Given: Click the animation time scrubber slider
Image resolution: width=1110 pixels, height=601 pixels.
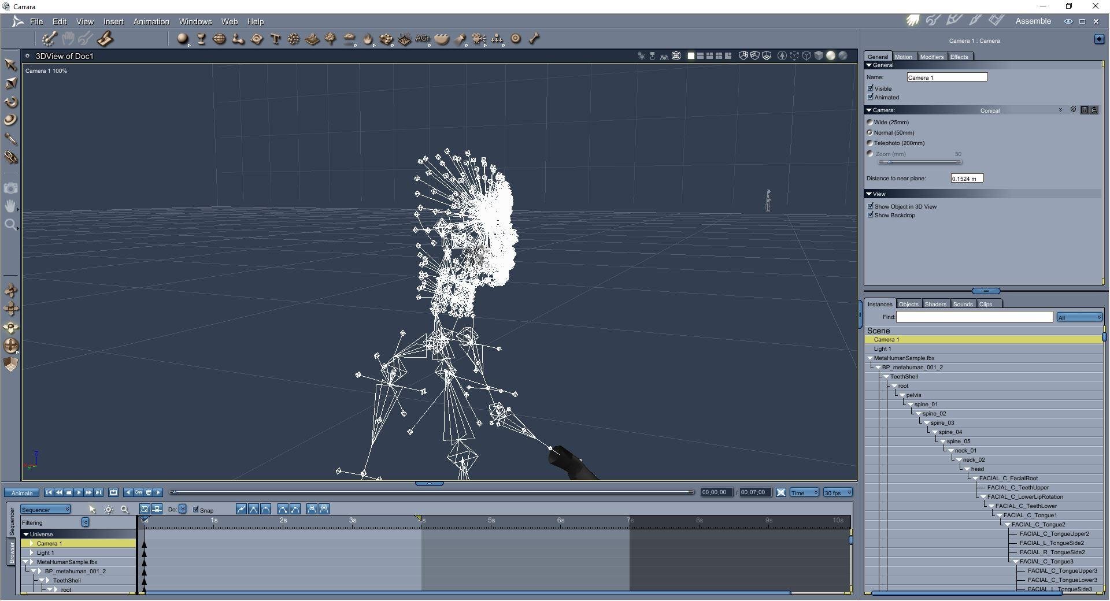Looking at the screenshot, I should click(x=432, y=492).
